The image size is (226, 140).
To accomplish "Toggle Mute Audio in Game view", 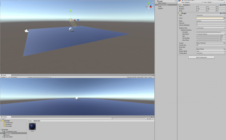I will coord(141,77).
